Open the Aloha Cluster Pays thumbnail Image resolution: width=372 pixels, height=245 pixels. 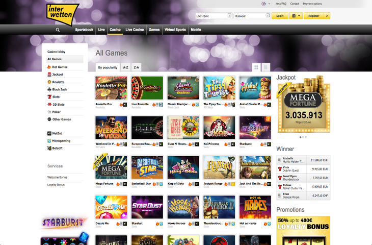pyautogui.click(x=255, y=88)
